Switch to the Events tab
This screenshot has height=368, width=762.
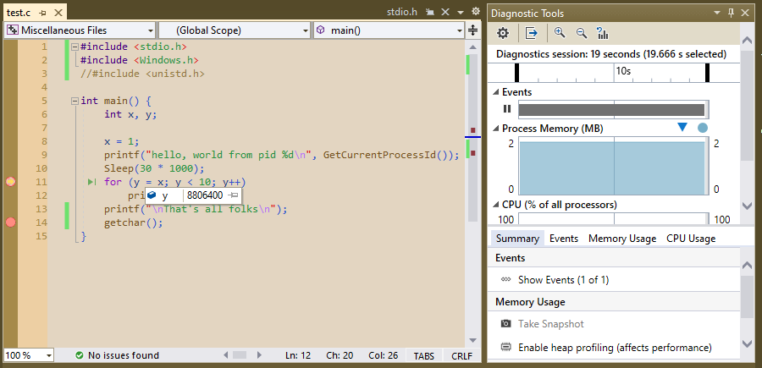click(564, 239)
